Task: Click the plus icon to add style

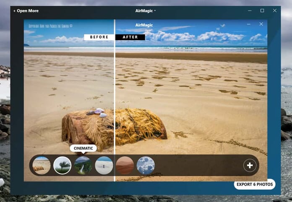Action: (250, 166)
